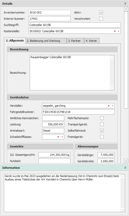This screenshot has height=216, width=129.
Task: Click the Gewichte section header
Action: point(40,146)
